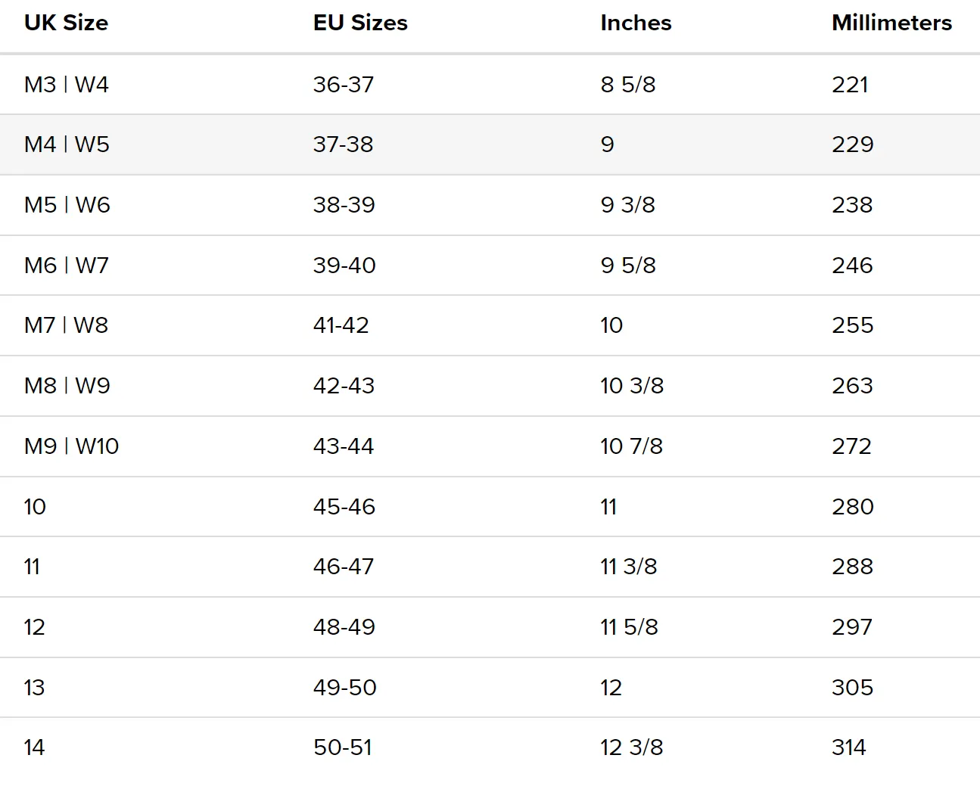Click the 314 millimeters value
The image size is (980, 811).
coord(849,747)
